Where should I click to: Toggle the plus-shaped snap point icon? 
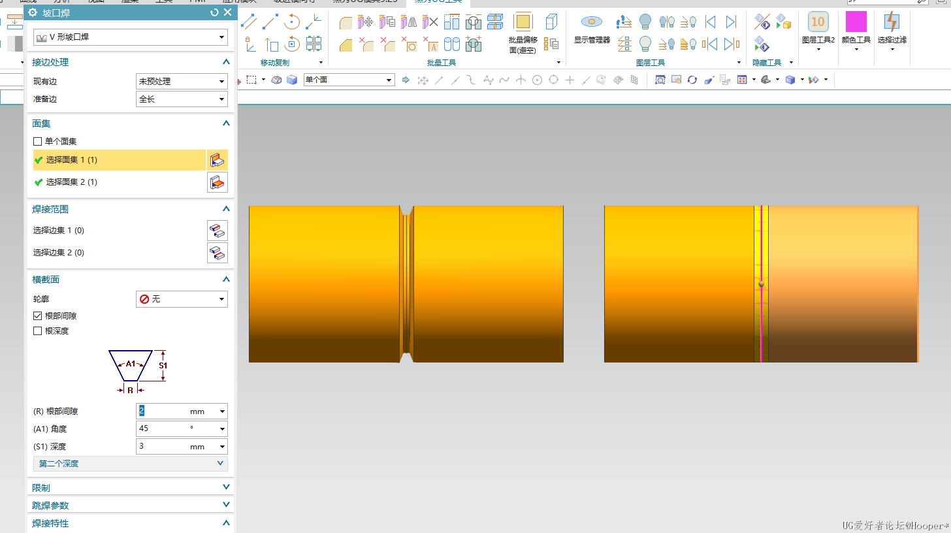[x=570, y=80]
